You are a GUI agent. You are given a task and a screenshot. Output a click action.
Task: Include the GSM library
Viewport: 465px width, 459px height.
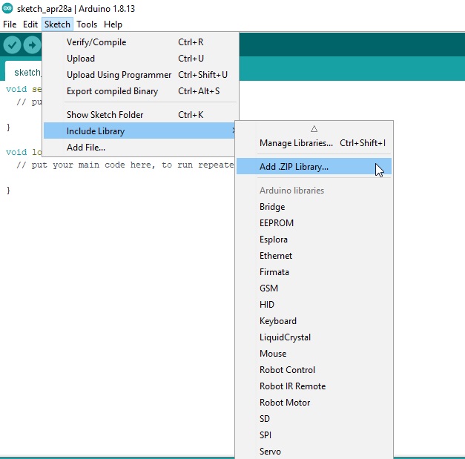[x=314, y=288]
